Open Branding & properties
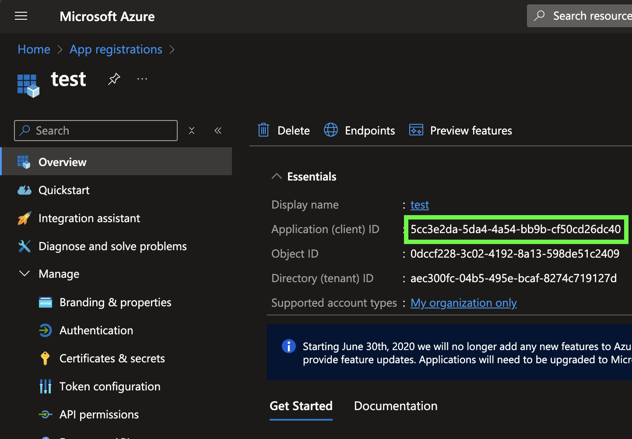This screenshot has width=632, height=439. 115,302
